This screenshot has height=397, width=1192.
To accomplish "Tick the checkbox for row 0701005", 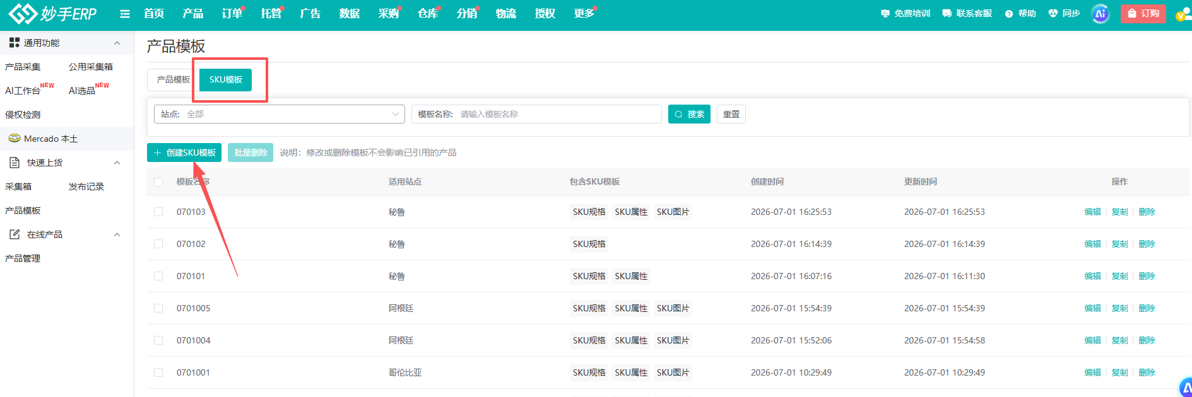I will click(x=158, y=308).
